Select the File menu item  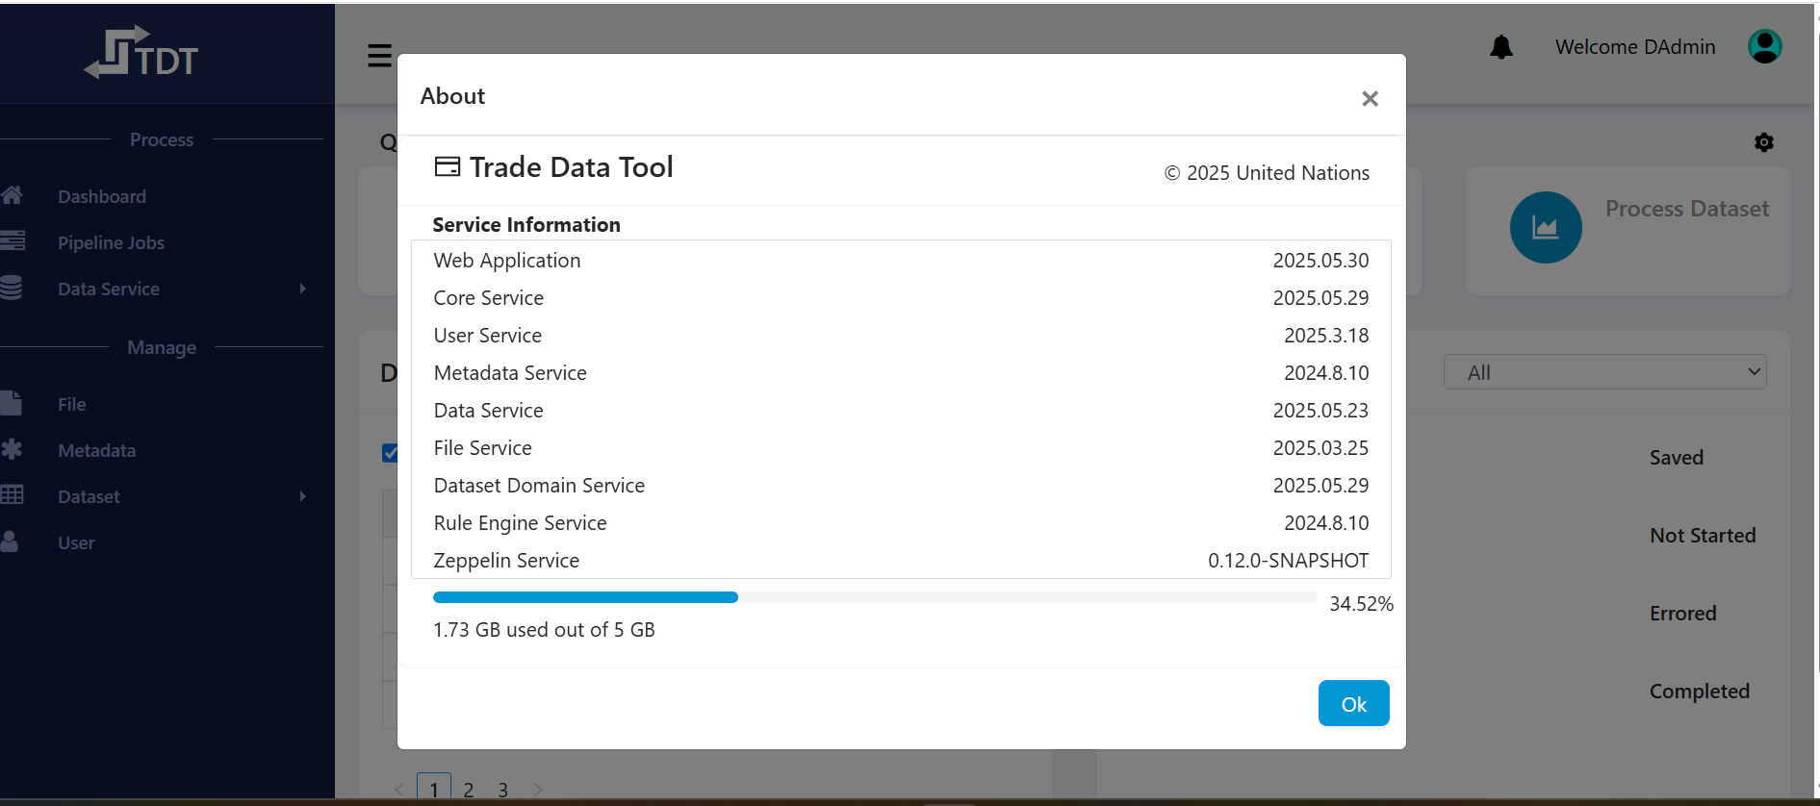[x=71, y=404]
